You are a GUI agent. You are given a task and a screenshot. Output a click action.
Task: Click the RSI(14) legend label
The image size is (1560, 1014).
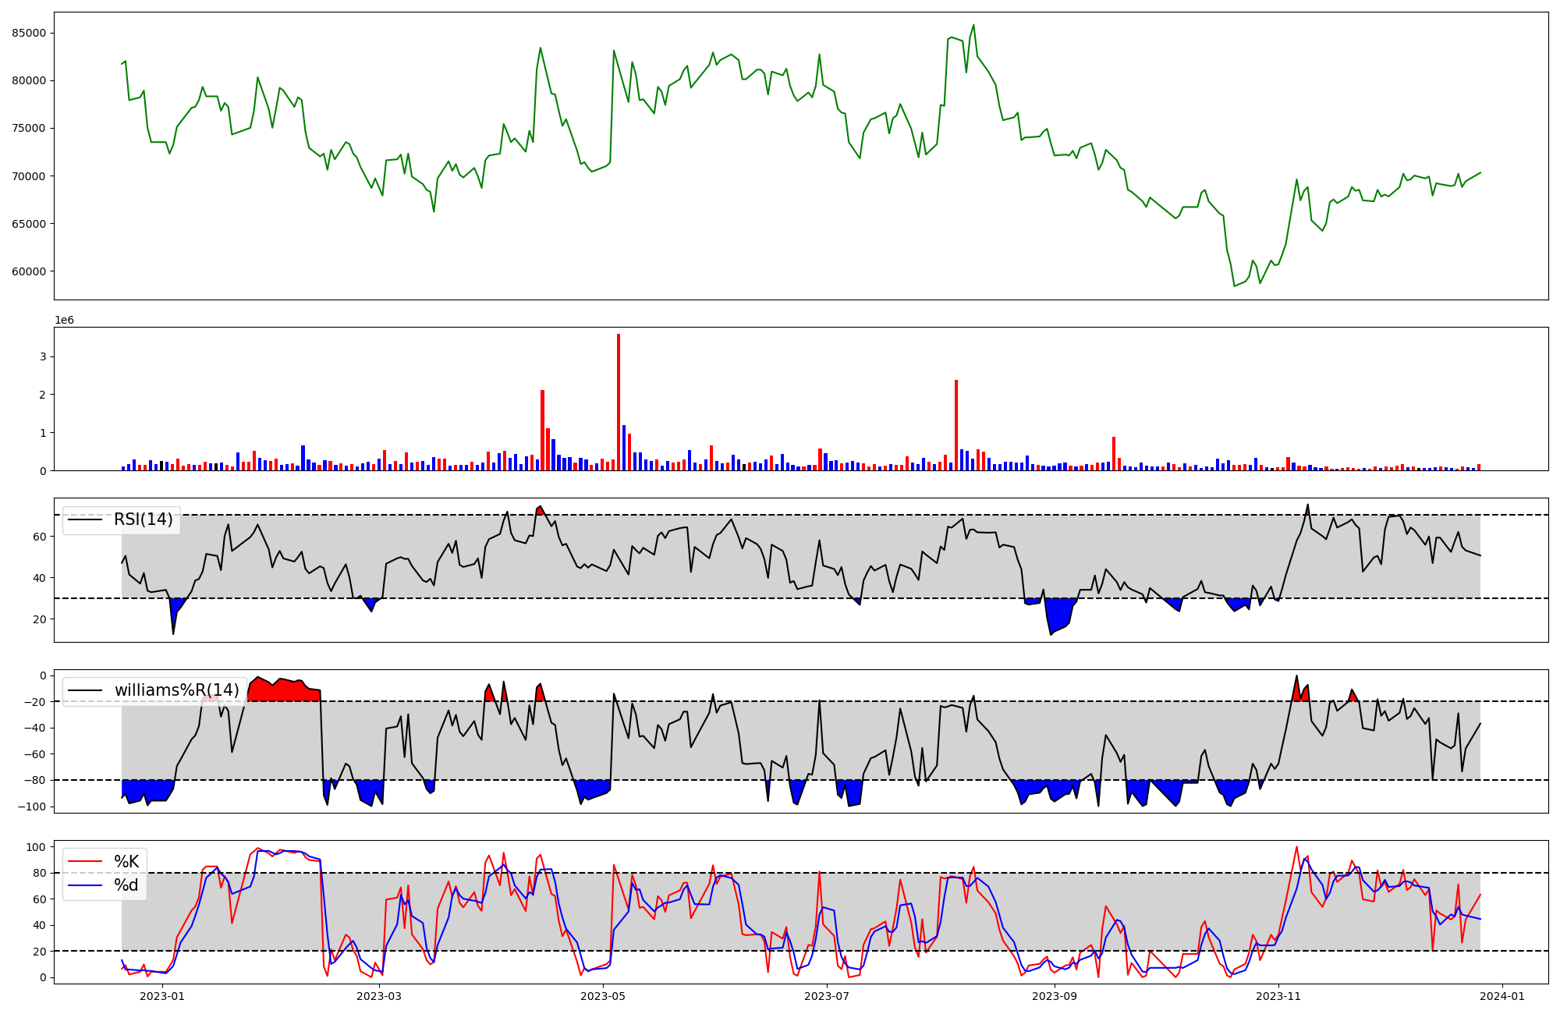144,519
